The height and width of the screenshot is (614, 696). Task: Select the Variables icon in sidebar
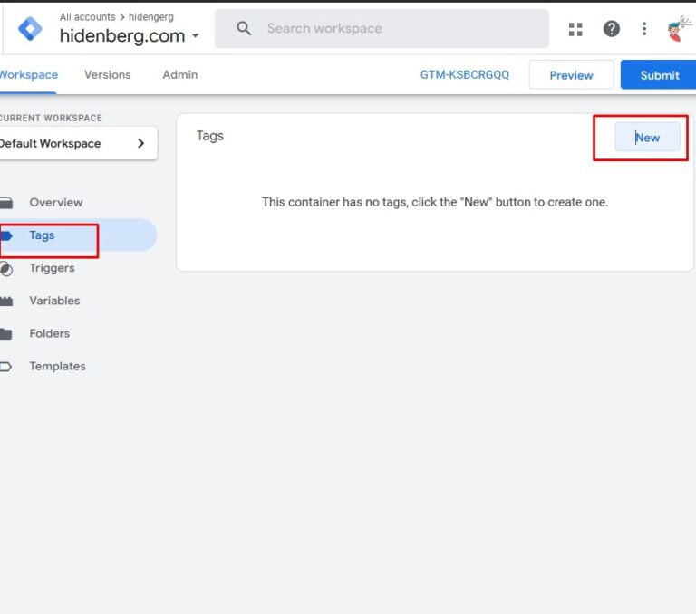click(6, 301)
